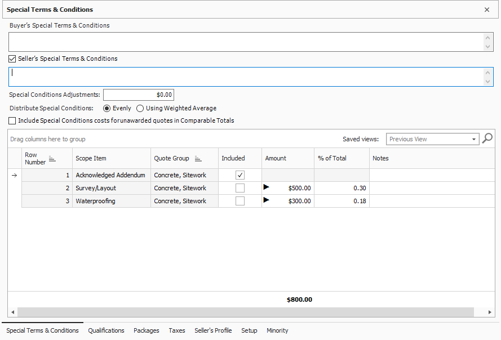Viewport: 501px width, 340px height.
Task: Select the Using Weighted Average radio option
Action: click(x=140, y=108)
